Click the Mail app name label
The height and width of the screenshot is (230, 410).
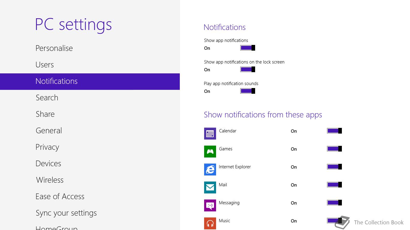point(223,185)
